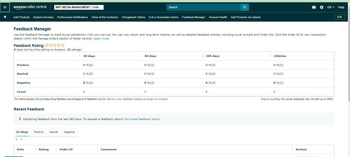
Task: Open Voice of the Customer
Action: pos(105,17)
